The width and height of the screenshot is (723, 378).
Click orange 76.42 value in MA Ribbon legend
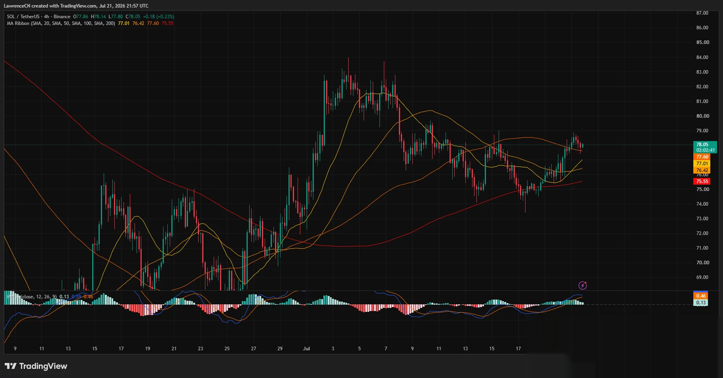click(138, 23)
